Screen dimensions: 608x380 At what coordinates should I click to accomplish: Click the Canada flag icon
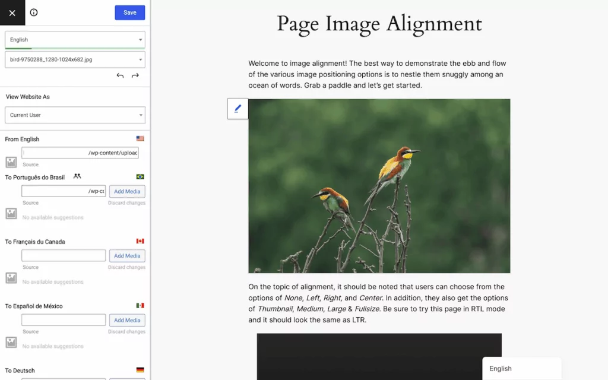(x=140, y=241)
